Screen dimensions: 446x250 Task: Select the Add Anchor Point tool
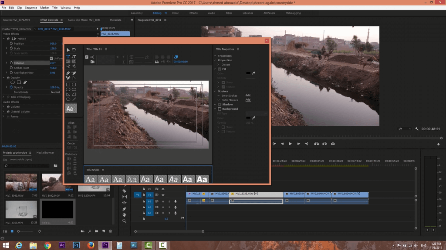(68, 78)
